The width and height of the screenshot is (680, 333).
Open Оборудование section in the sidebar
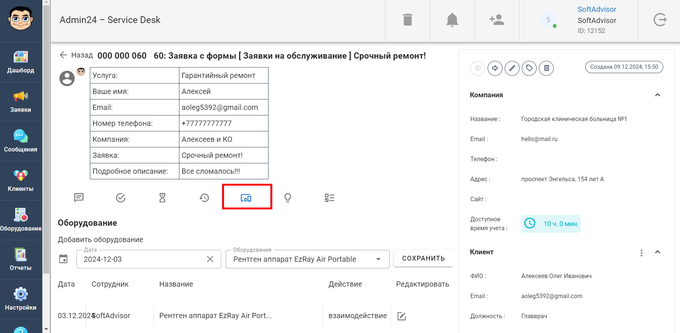(21, 220)
